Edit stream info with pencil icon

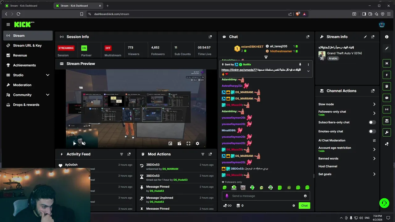[365, 37]
